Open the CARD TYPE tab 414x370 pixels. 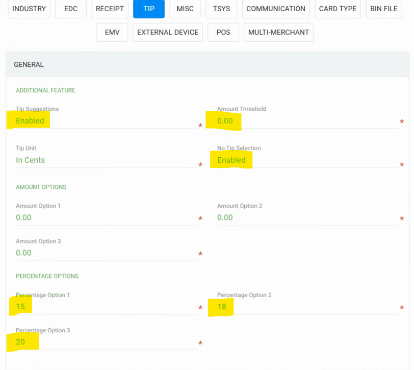point(338,9)
